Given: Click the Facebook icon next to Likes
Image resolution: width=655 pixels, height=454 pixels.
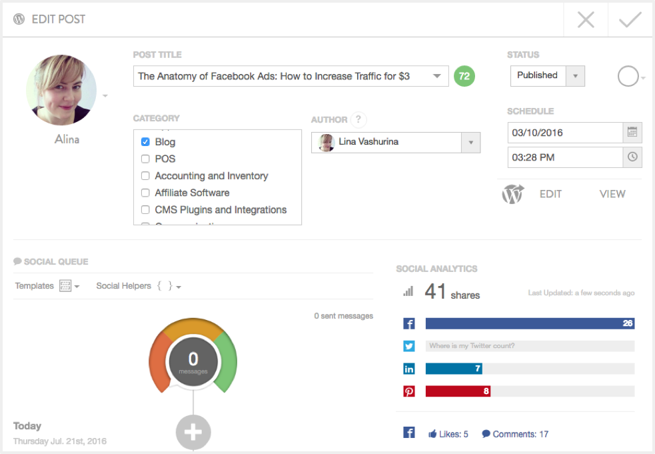Looking at the screenshot, I should 409,432.
